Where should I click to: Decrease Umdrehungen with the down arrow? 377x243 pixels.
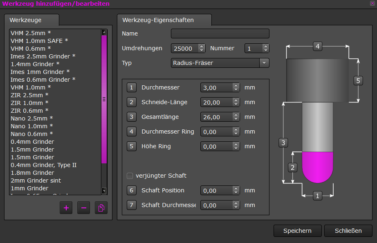202,50
